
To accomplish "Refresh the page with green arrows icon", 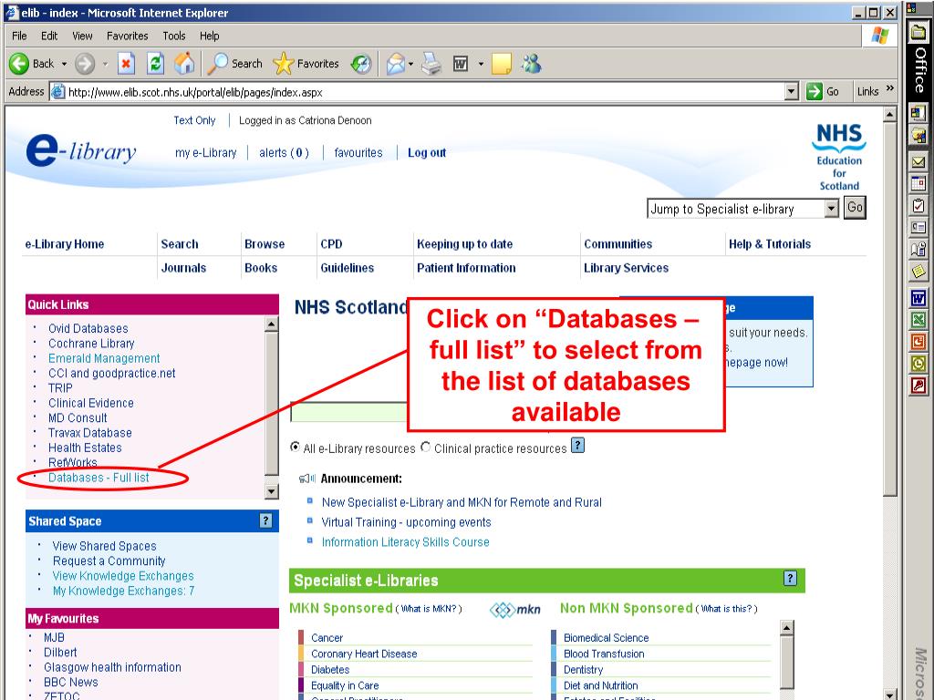I will tap(155, 64).
